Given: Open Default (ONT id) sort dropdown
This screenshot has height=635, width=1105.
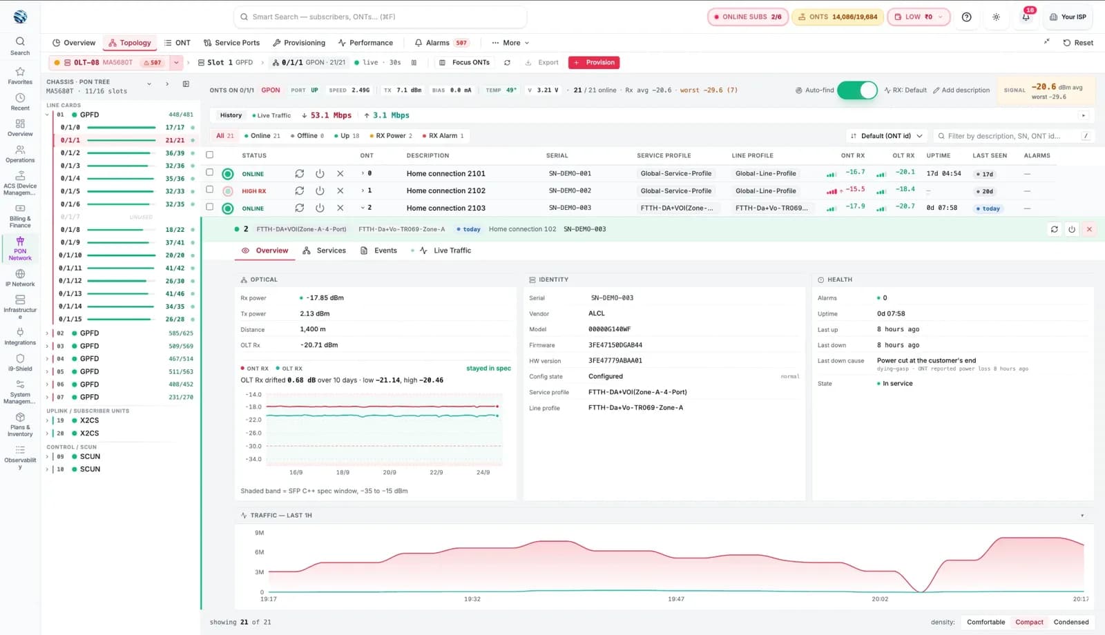Looking at the screenshot, I should (x=887, y=136).
